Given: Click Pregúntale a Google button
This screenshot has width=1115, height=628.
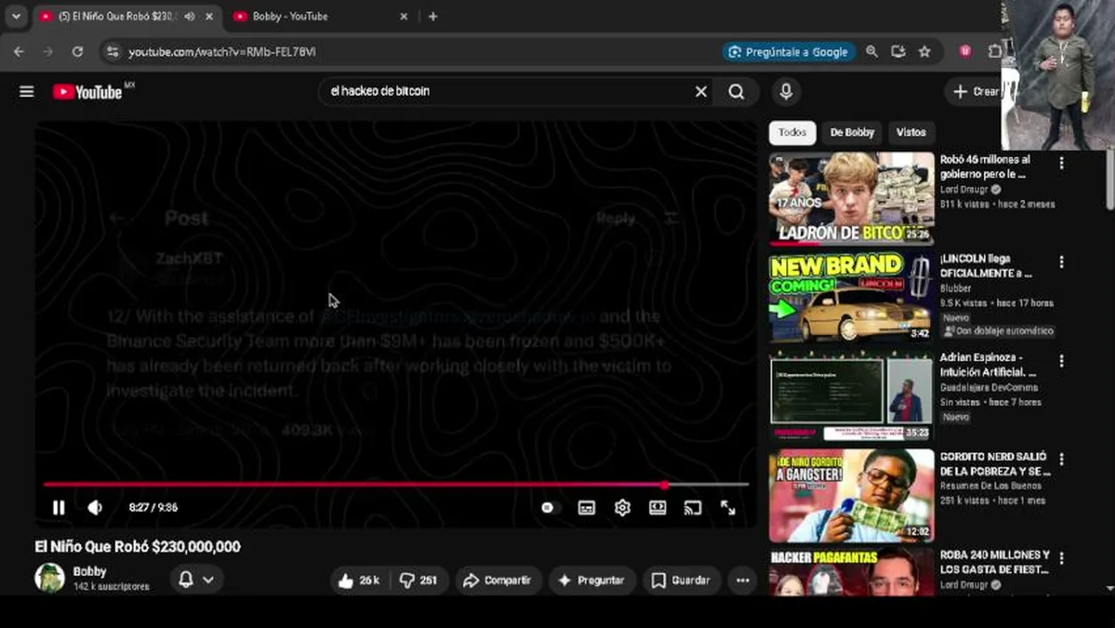Looking at the screenshot, I should [x=788, y=52].
